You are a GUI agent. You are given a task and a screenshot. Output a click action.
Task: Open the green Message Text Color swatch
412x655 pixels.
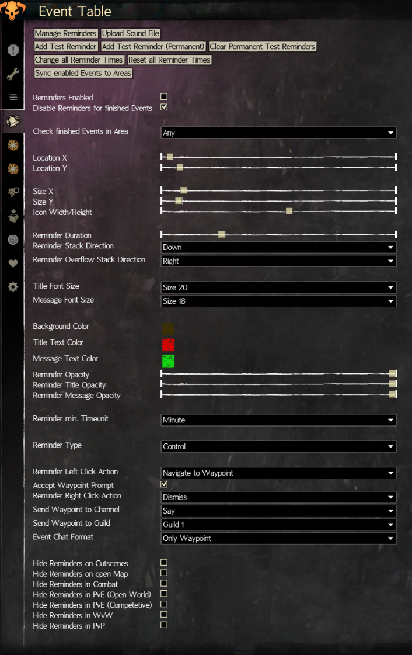click(x=168, y=361)
